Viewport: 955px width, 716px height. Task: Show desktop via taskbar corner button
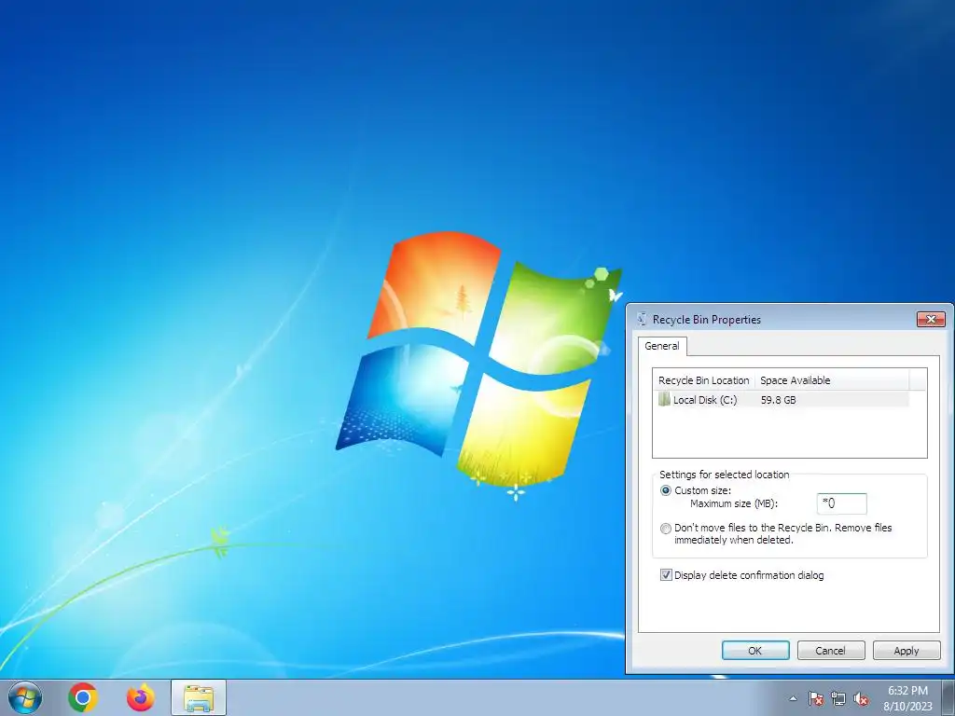pyautogui.click(x=949, y=697)
